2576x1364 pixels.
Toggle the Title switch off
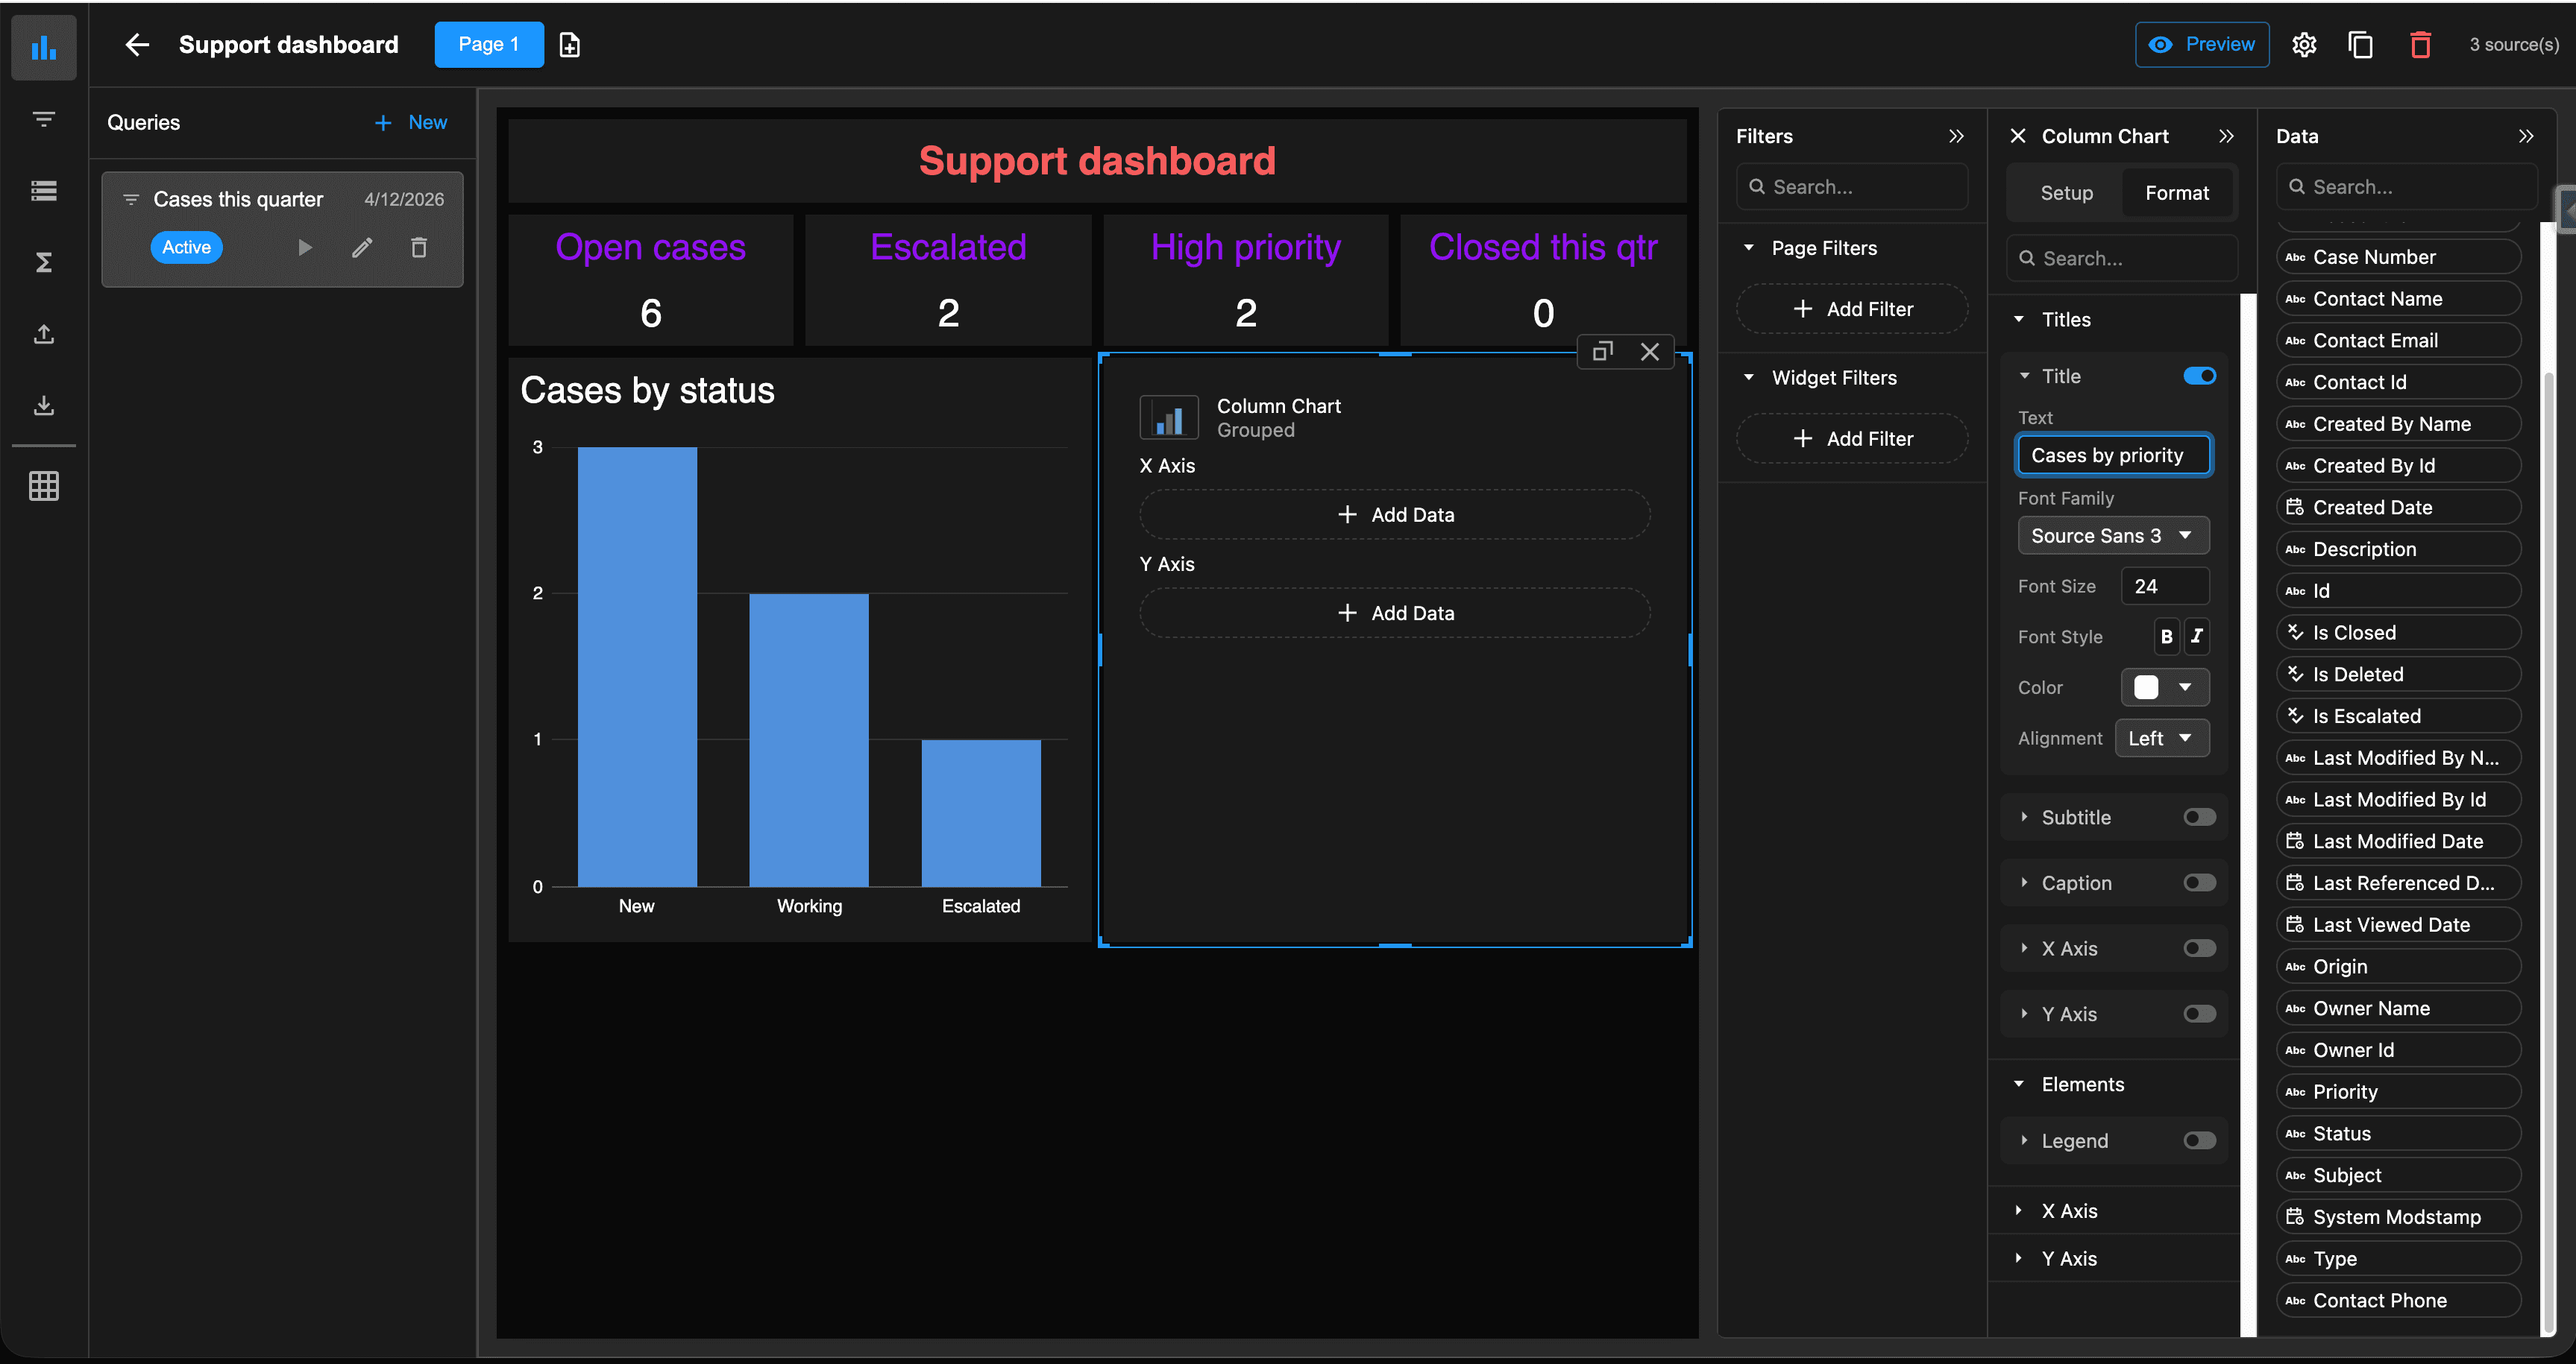coord(2199,376)
